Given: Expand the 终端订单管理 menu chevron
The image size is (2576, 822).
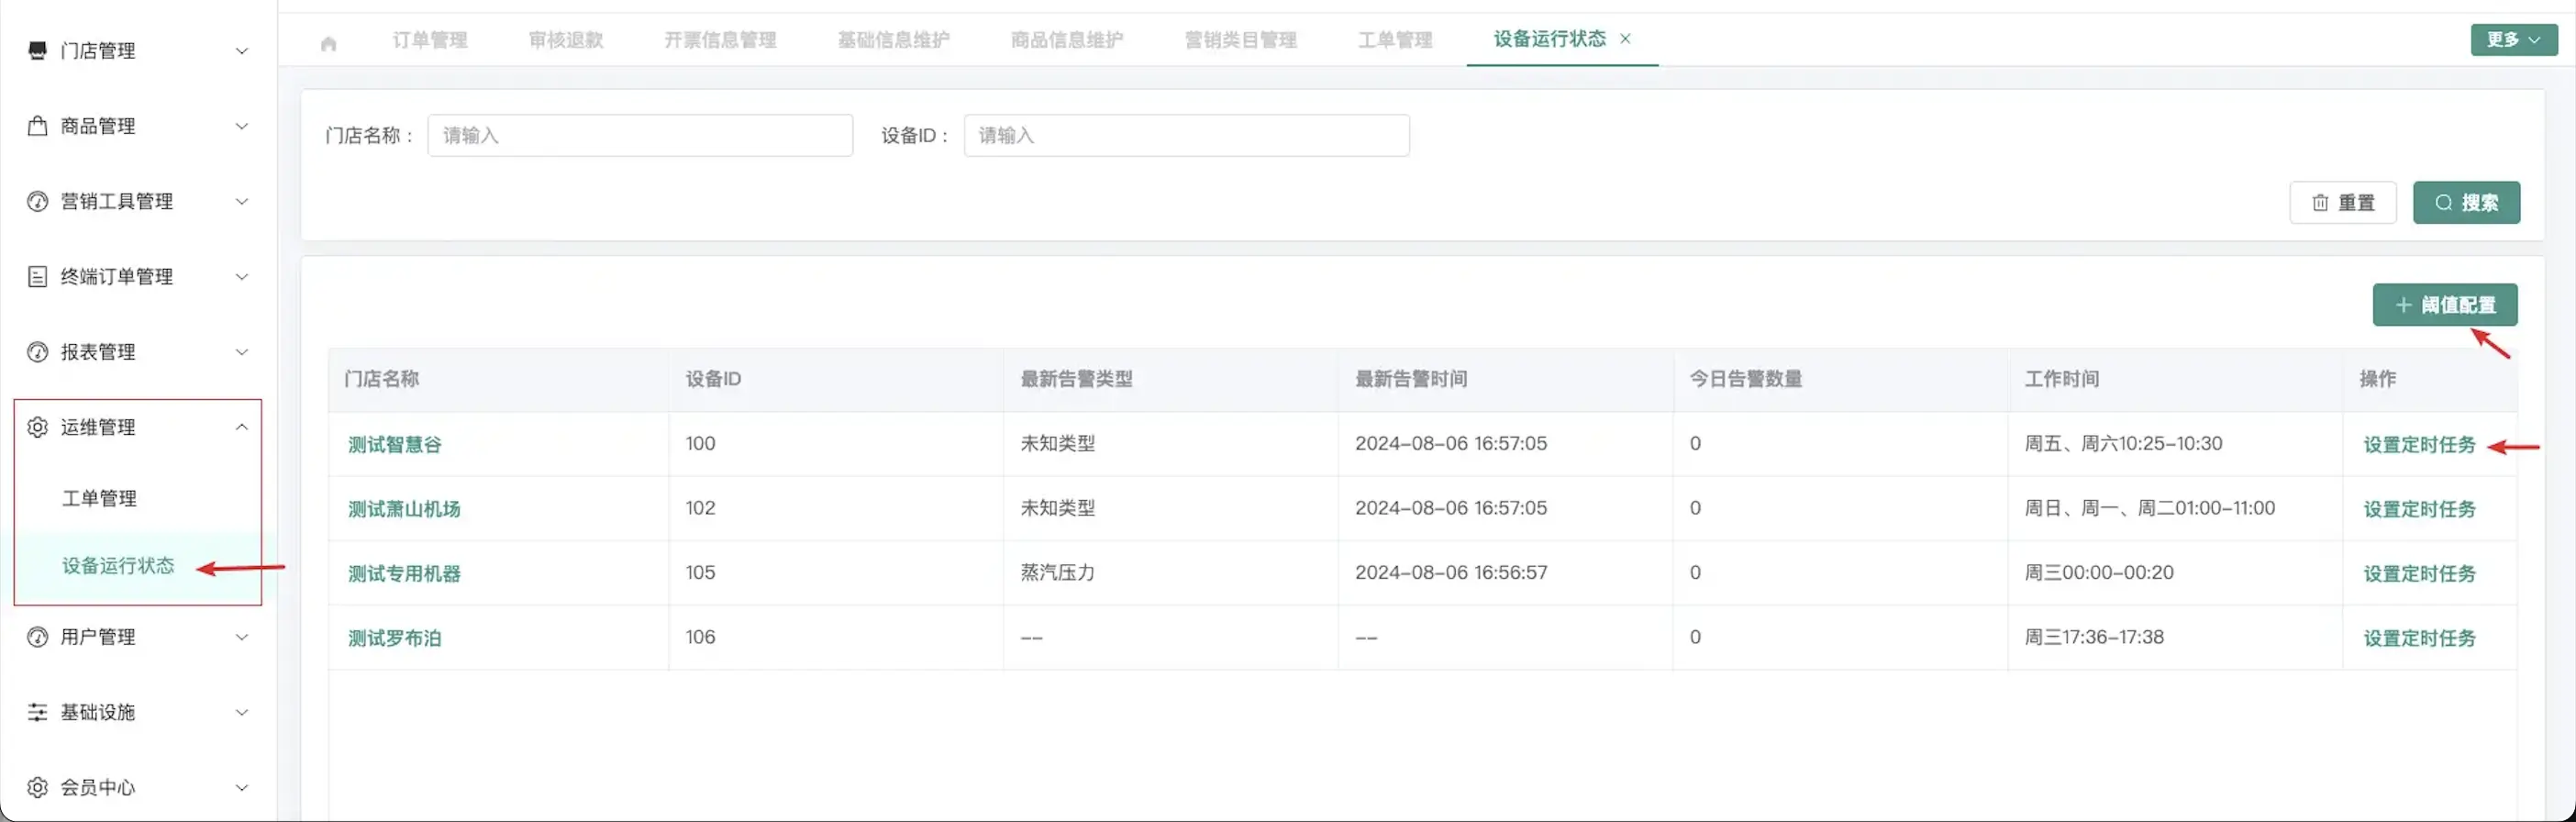Looking at the screenshot, I should pos(242,277).
